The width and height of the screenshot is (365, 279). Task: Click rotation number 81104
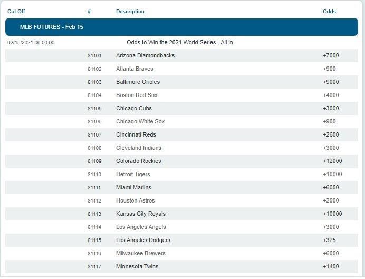click(94, 95)
